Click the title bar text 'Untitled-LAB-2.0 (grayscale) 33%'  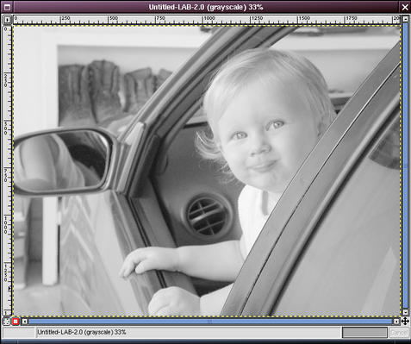pos(206,7)
